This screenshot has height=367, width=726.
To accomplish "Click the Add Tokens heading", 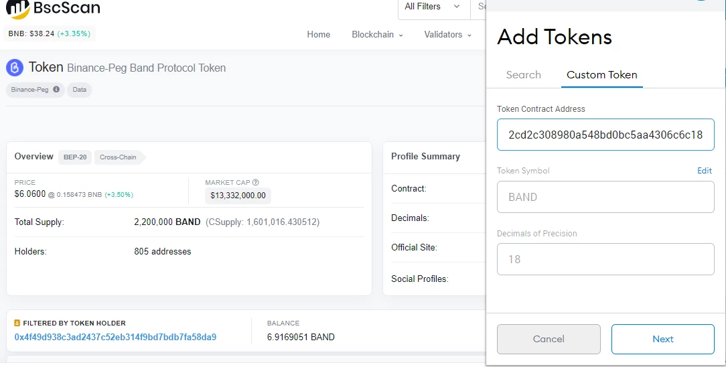I will click(555, 37).
